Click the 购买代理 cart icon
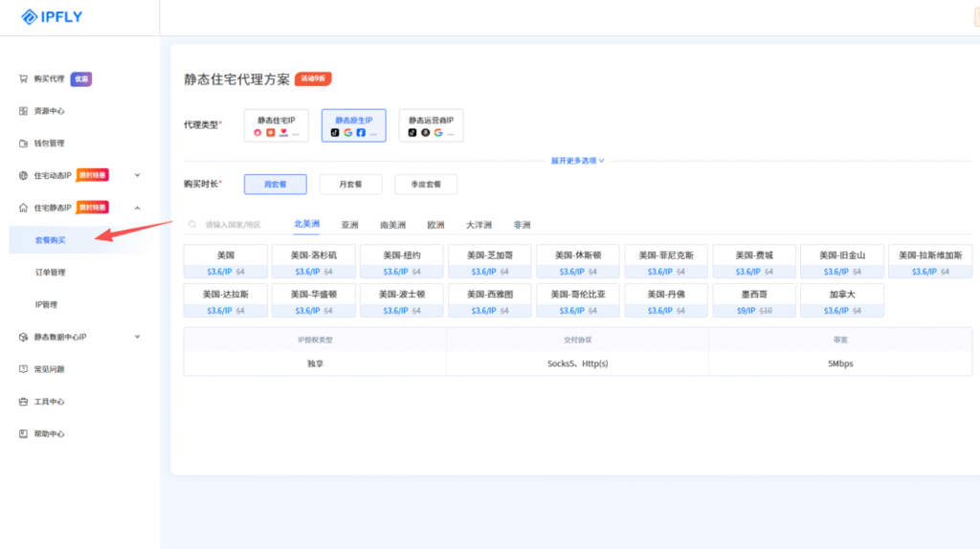980x549 pixels. coord(23,78)
